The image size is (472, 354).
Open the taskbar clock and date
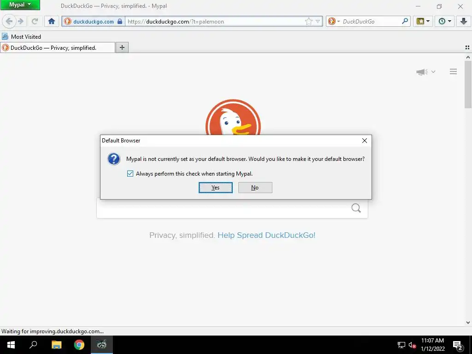432,345
